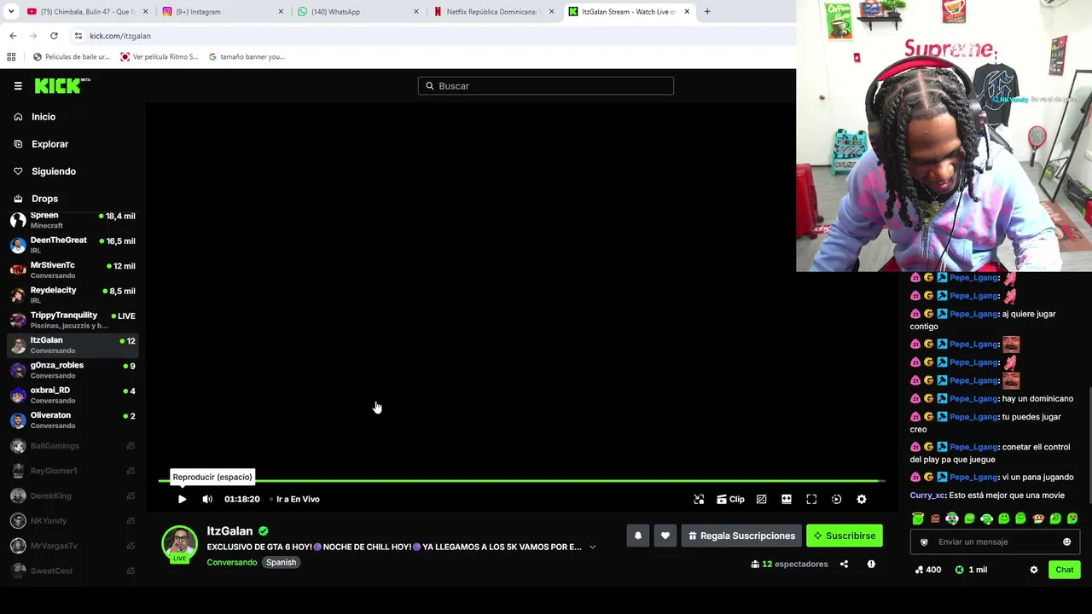Screen dimensions: 1092x614
Task: Expand the stream title chevron
Action: click(x=592, y=547)
